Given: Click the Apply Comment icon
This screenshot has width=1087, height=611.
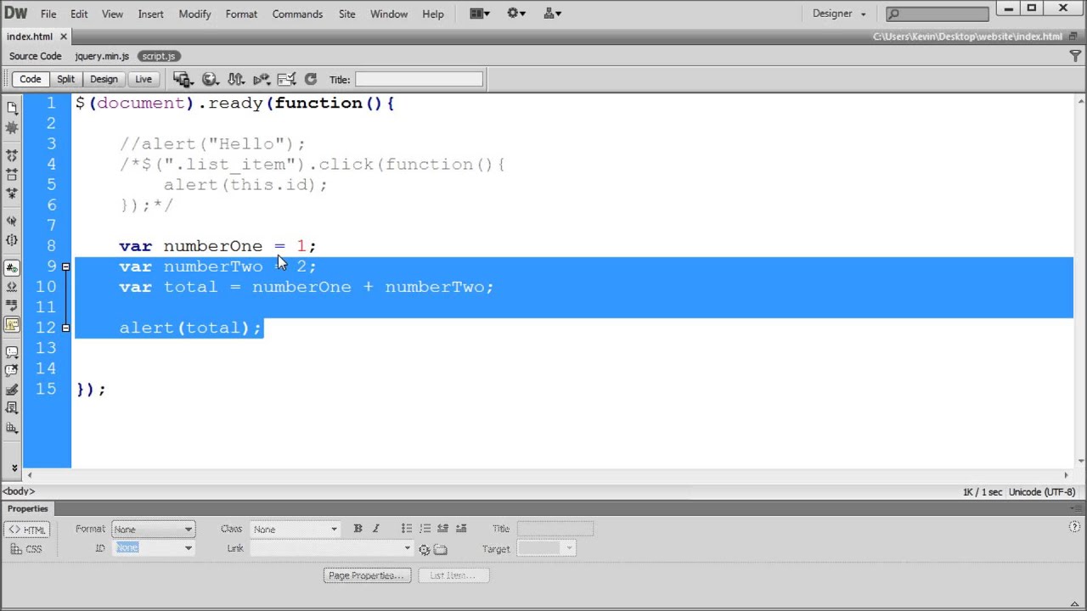Looking at the screenshot, I should coord(12,352).
